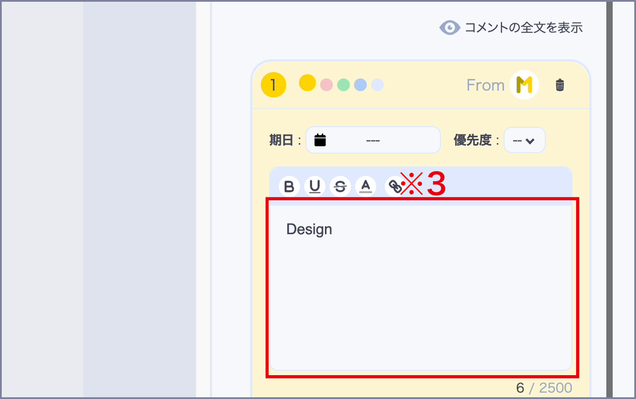Select the blue comment color swatch
This screenshot has height=399, width=636.
tap(361, 84)
